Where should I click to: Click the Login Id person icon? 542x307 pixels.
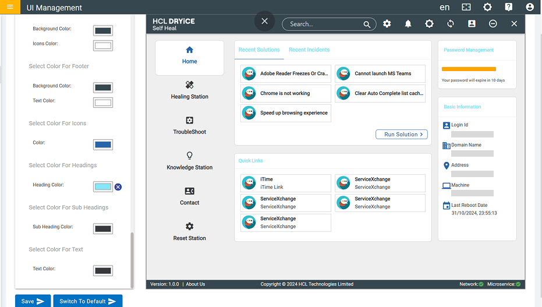tap(447, 125)
